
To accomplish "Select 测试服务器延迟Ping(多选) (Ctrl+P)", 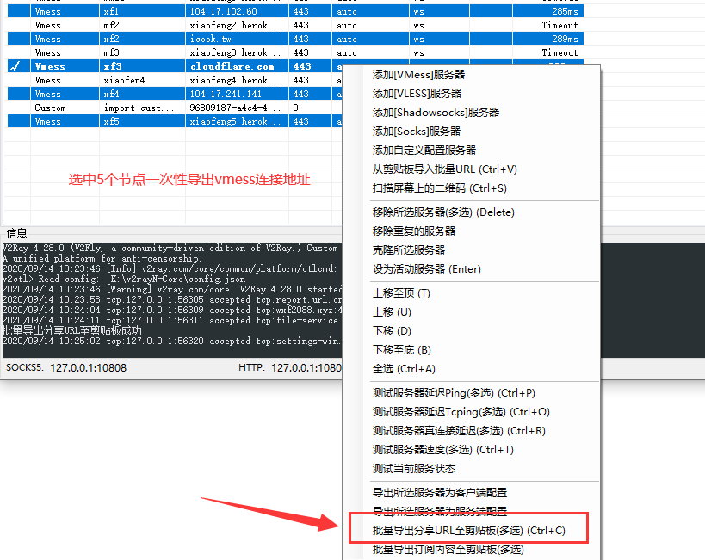I will [x=454, y=393].
